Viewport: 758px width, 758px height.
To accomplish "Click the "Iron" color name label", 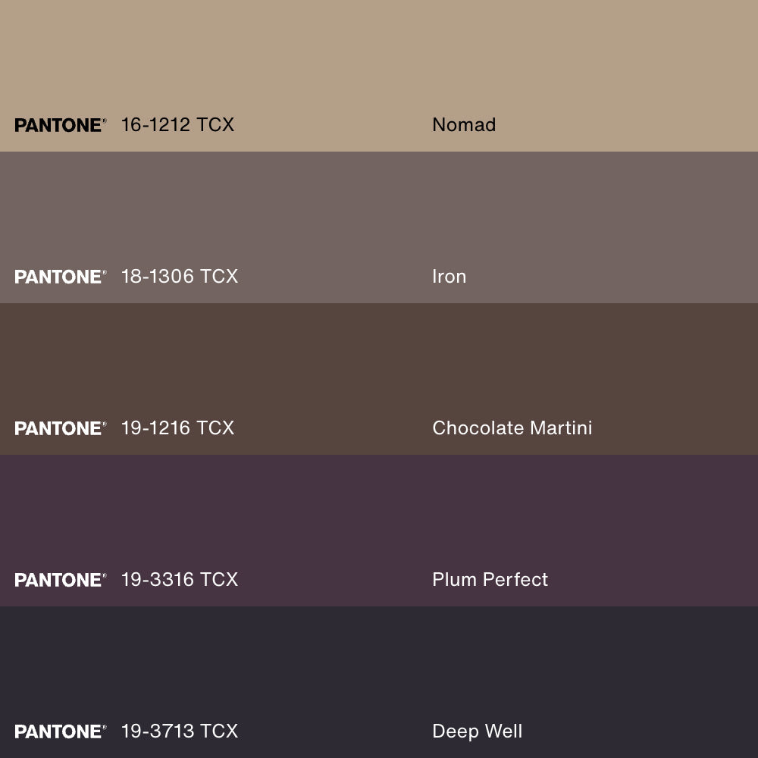I will [x=449, y=277].
